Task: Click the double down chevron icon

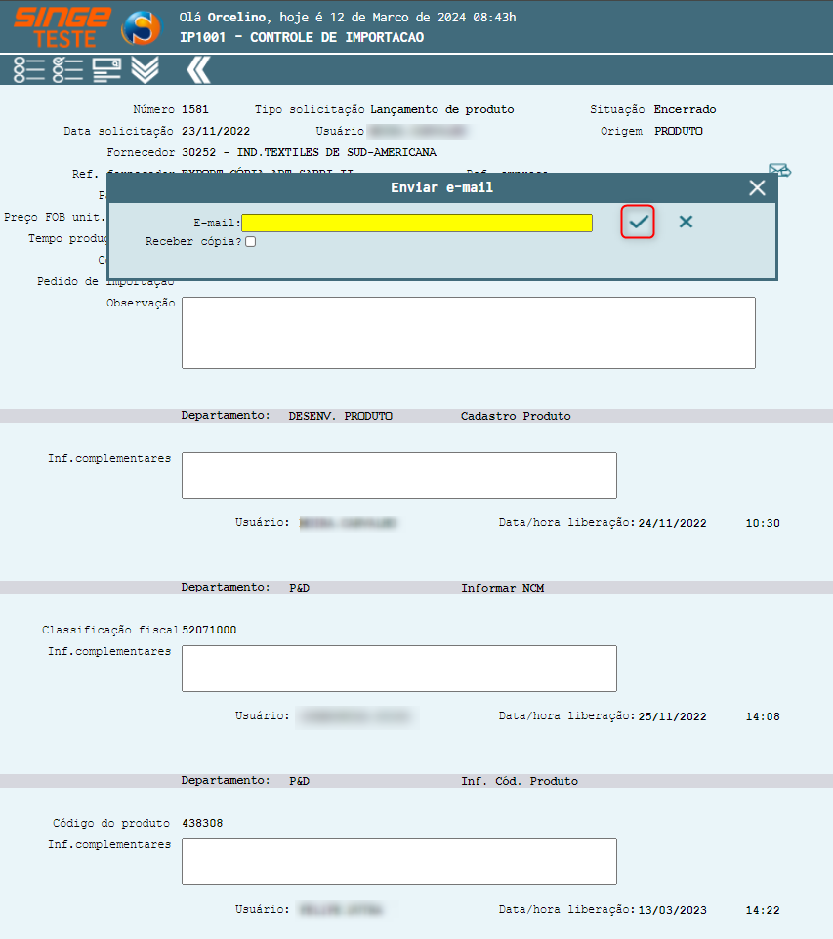Action: point(145,69)
